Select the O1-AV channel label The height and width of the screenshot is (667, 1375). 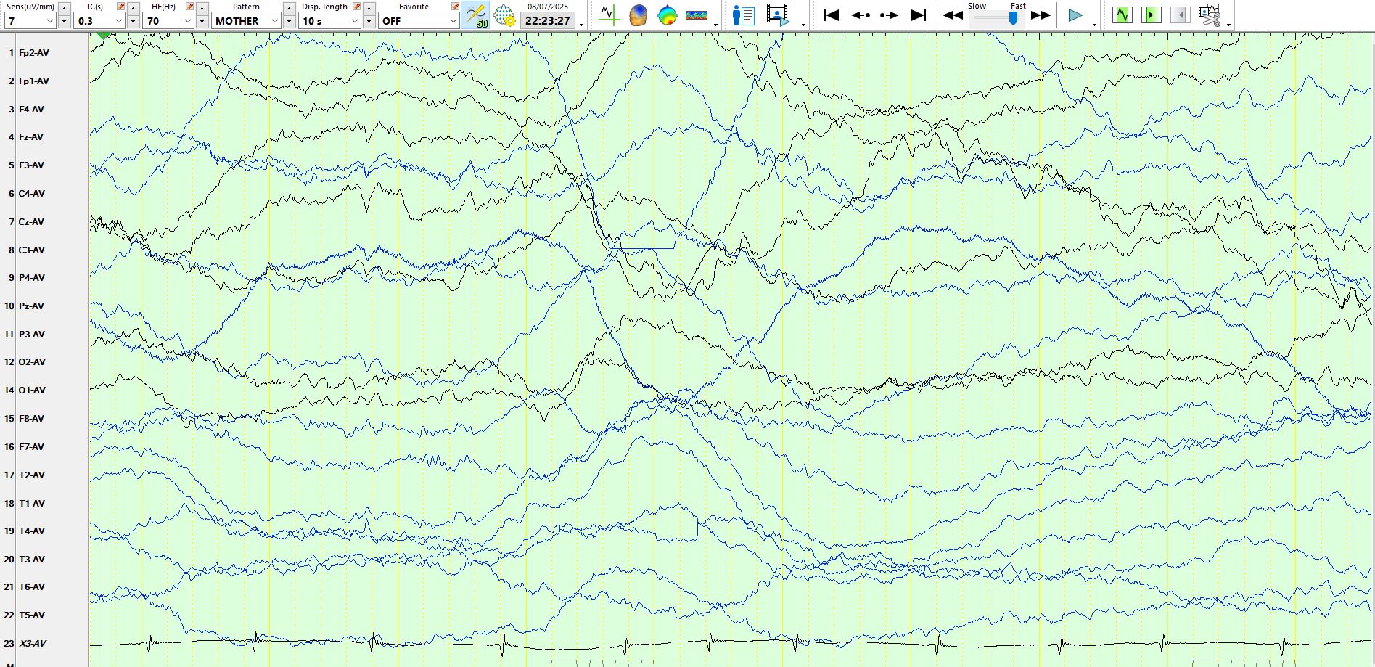tap(32, 390)
